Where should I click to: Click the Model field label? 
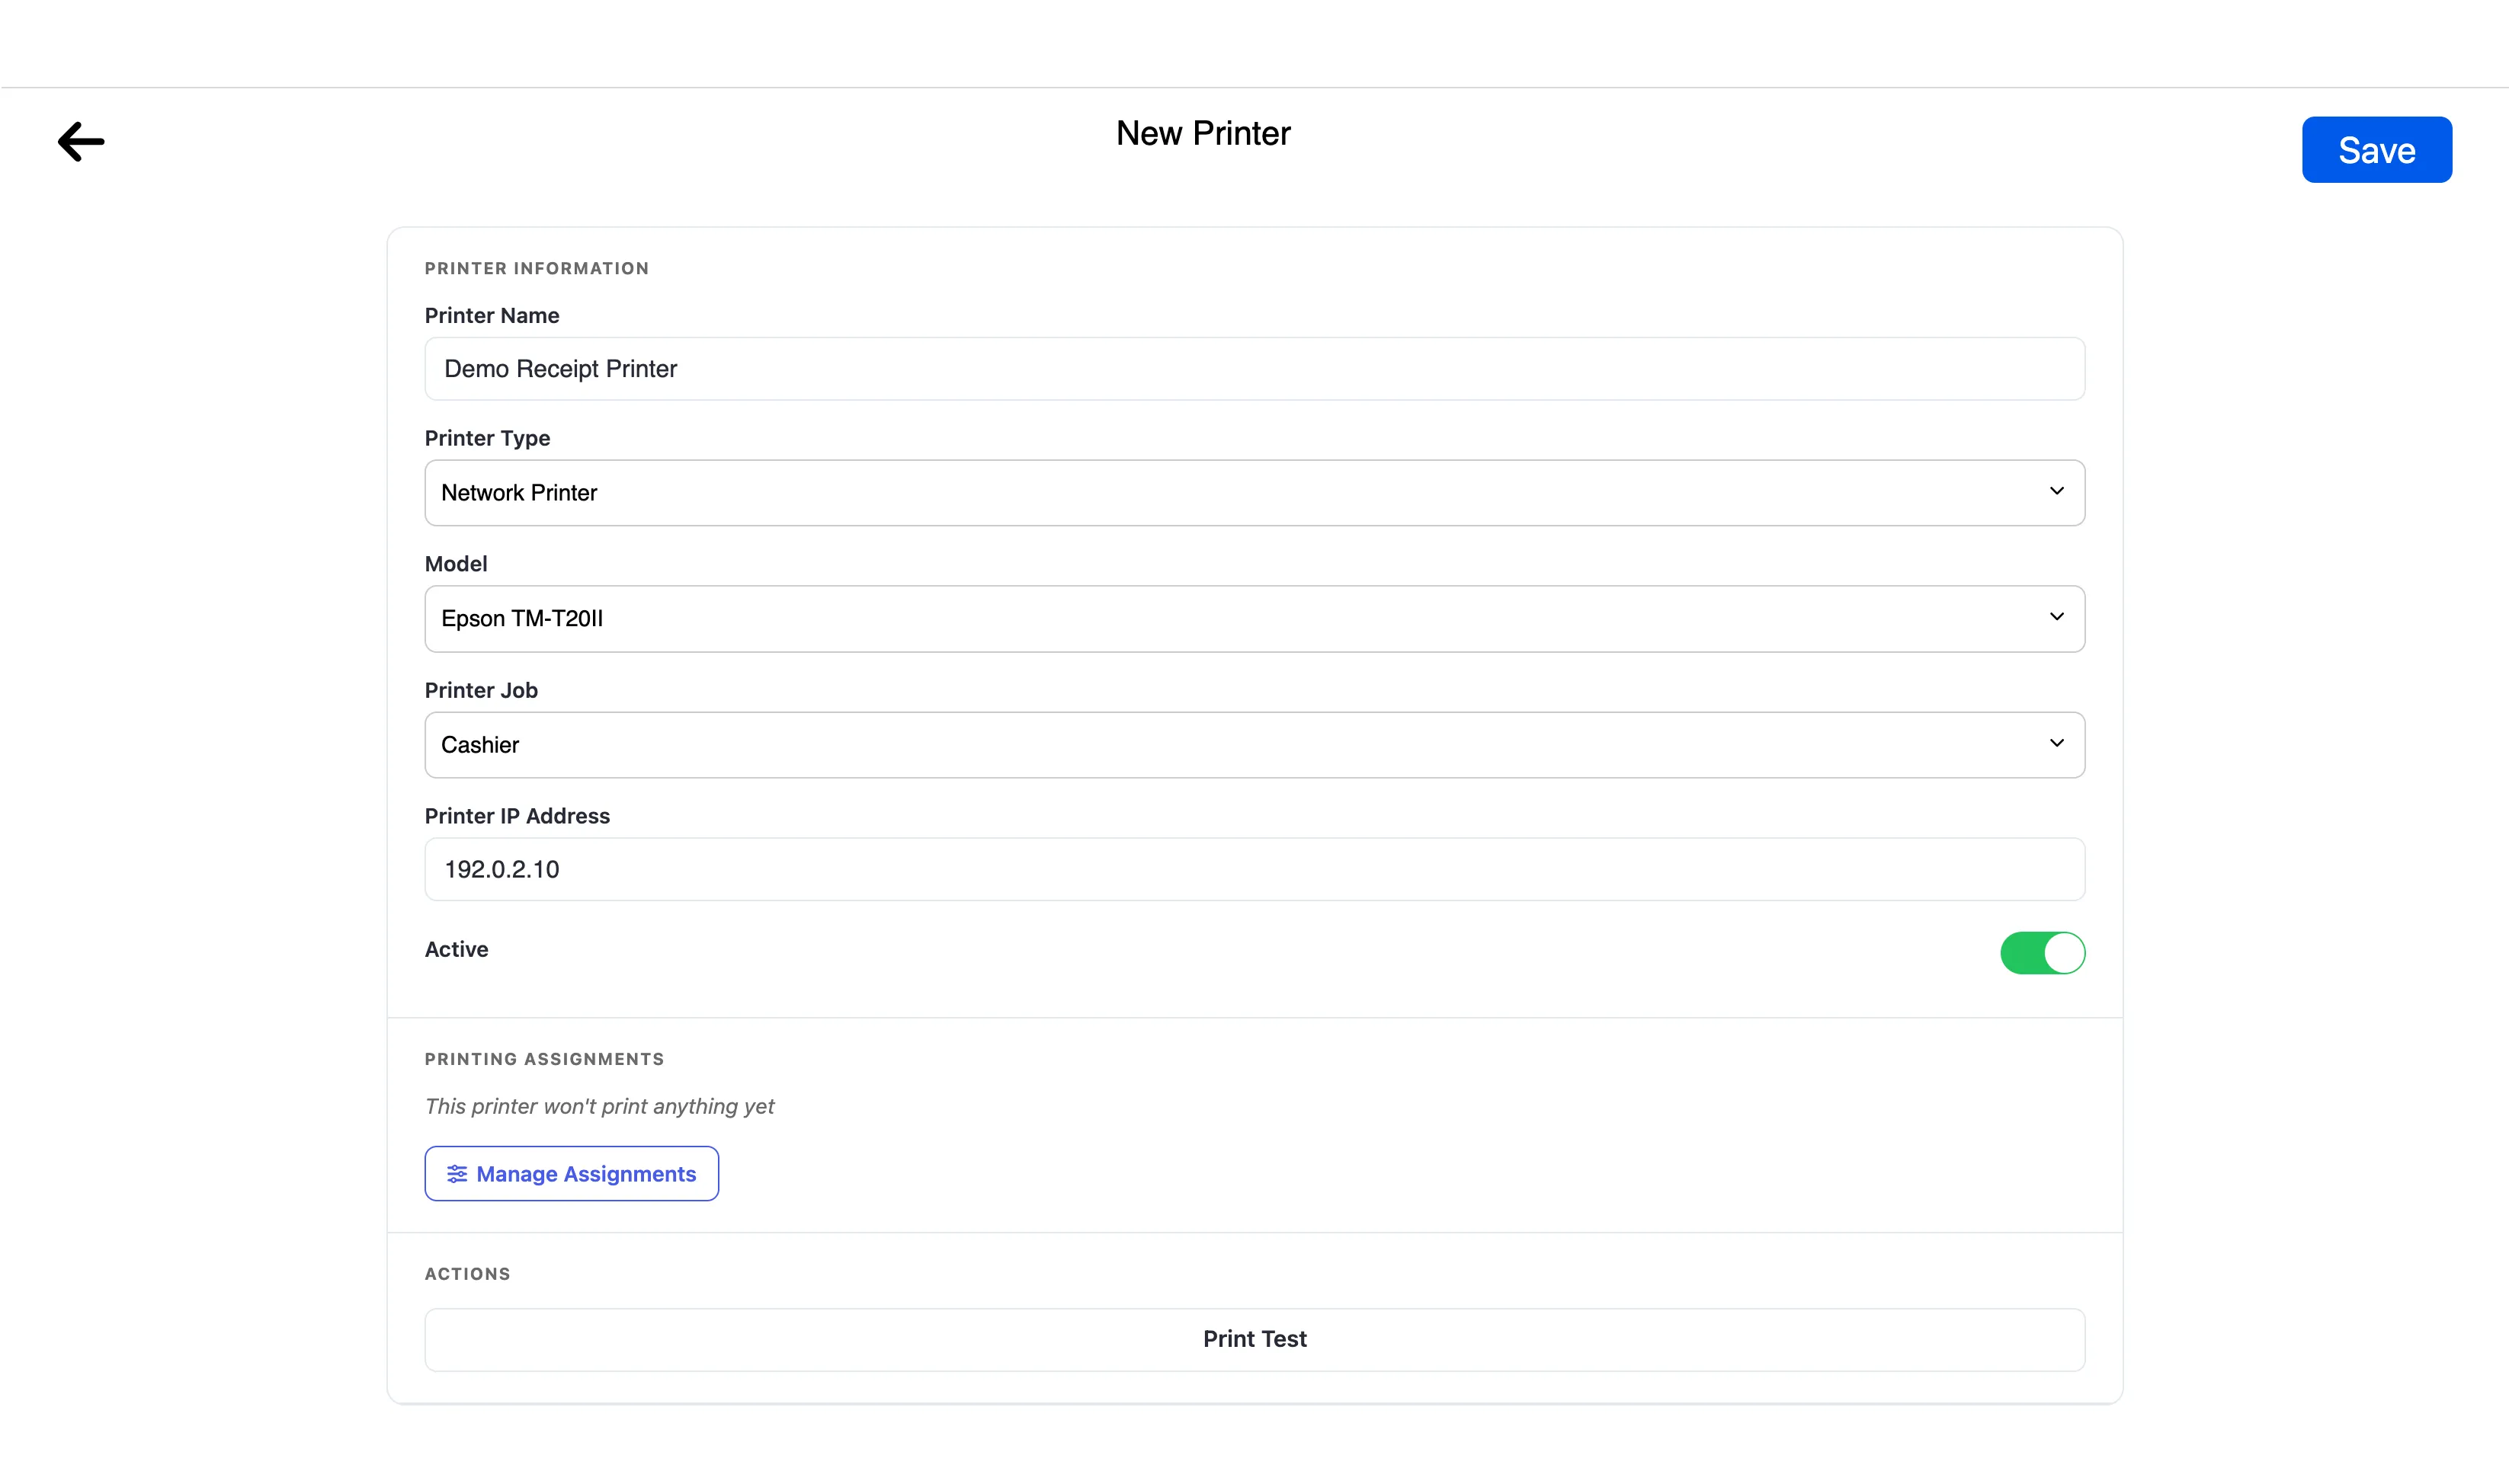[457, 564]
